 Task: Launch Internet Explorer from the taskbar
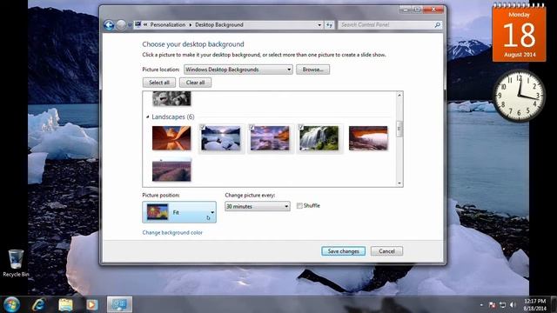click(38, 304)
